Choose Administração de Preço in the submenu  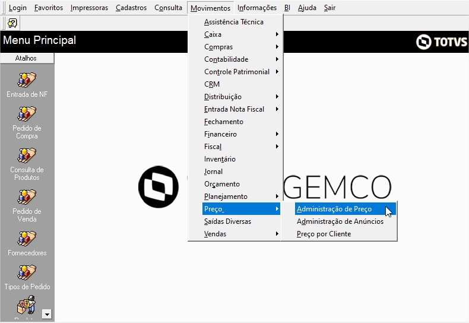[345, 209]
